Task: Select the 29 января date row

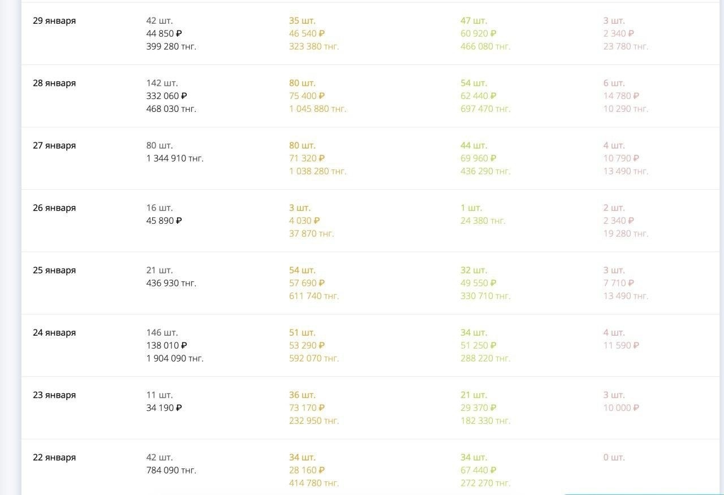Action: point(370,33)
